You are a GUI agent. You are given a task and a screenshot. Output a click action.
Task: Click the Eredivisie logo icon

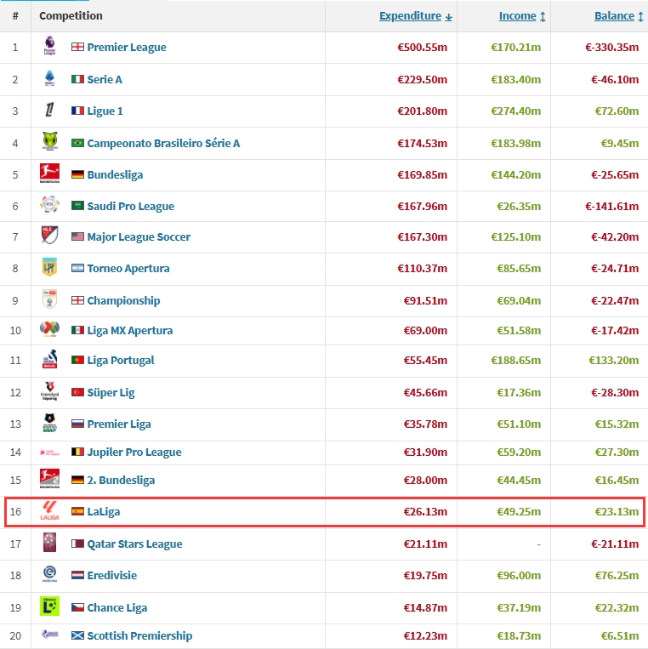(49, 575)
